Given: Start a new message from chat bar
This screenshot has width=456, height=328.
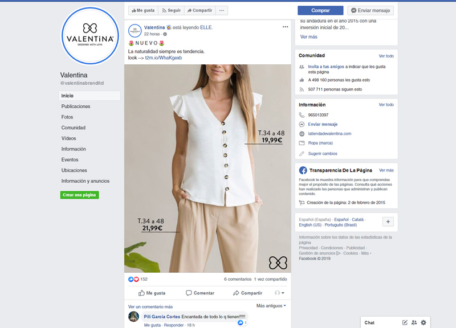Looking at the screenshot, I should [405, 322].
